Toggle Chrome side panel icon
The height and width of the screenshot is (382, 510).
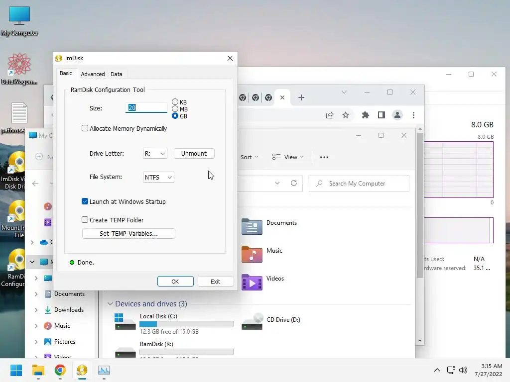point(381,115)
